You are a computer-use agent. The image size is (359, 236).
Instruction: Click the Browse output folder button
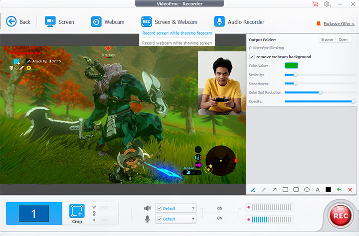pos(327,39)
